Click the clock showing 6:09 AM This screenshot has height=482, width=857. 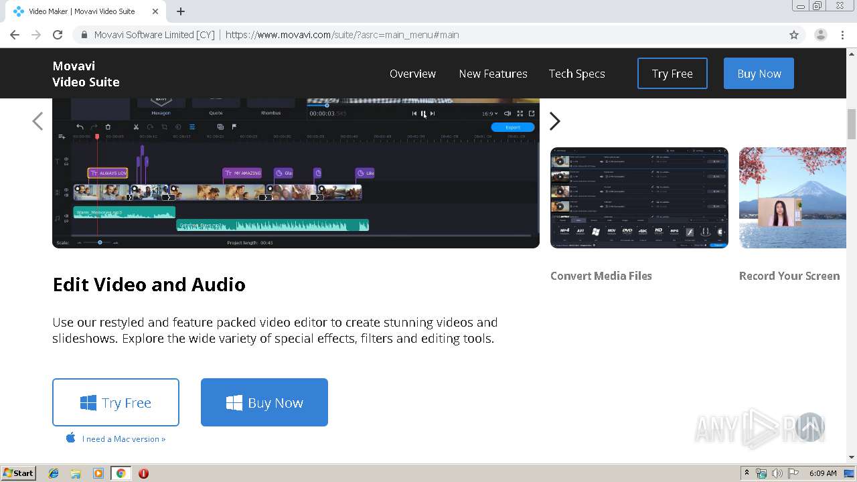[823, 473]
